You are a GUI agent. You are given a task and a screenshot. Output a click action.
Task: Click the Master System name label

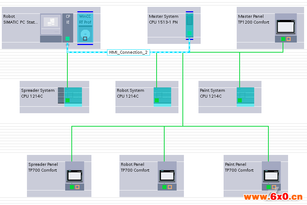pos(164,16)
